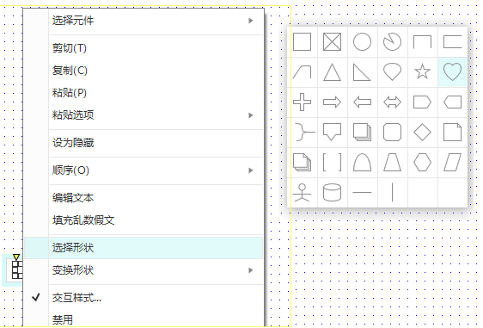
Task: Select the cylinder database shape
Action: click(332, 193)
